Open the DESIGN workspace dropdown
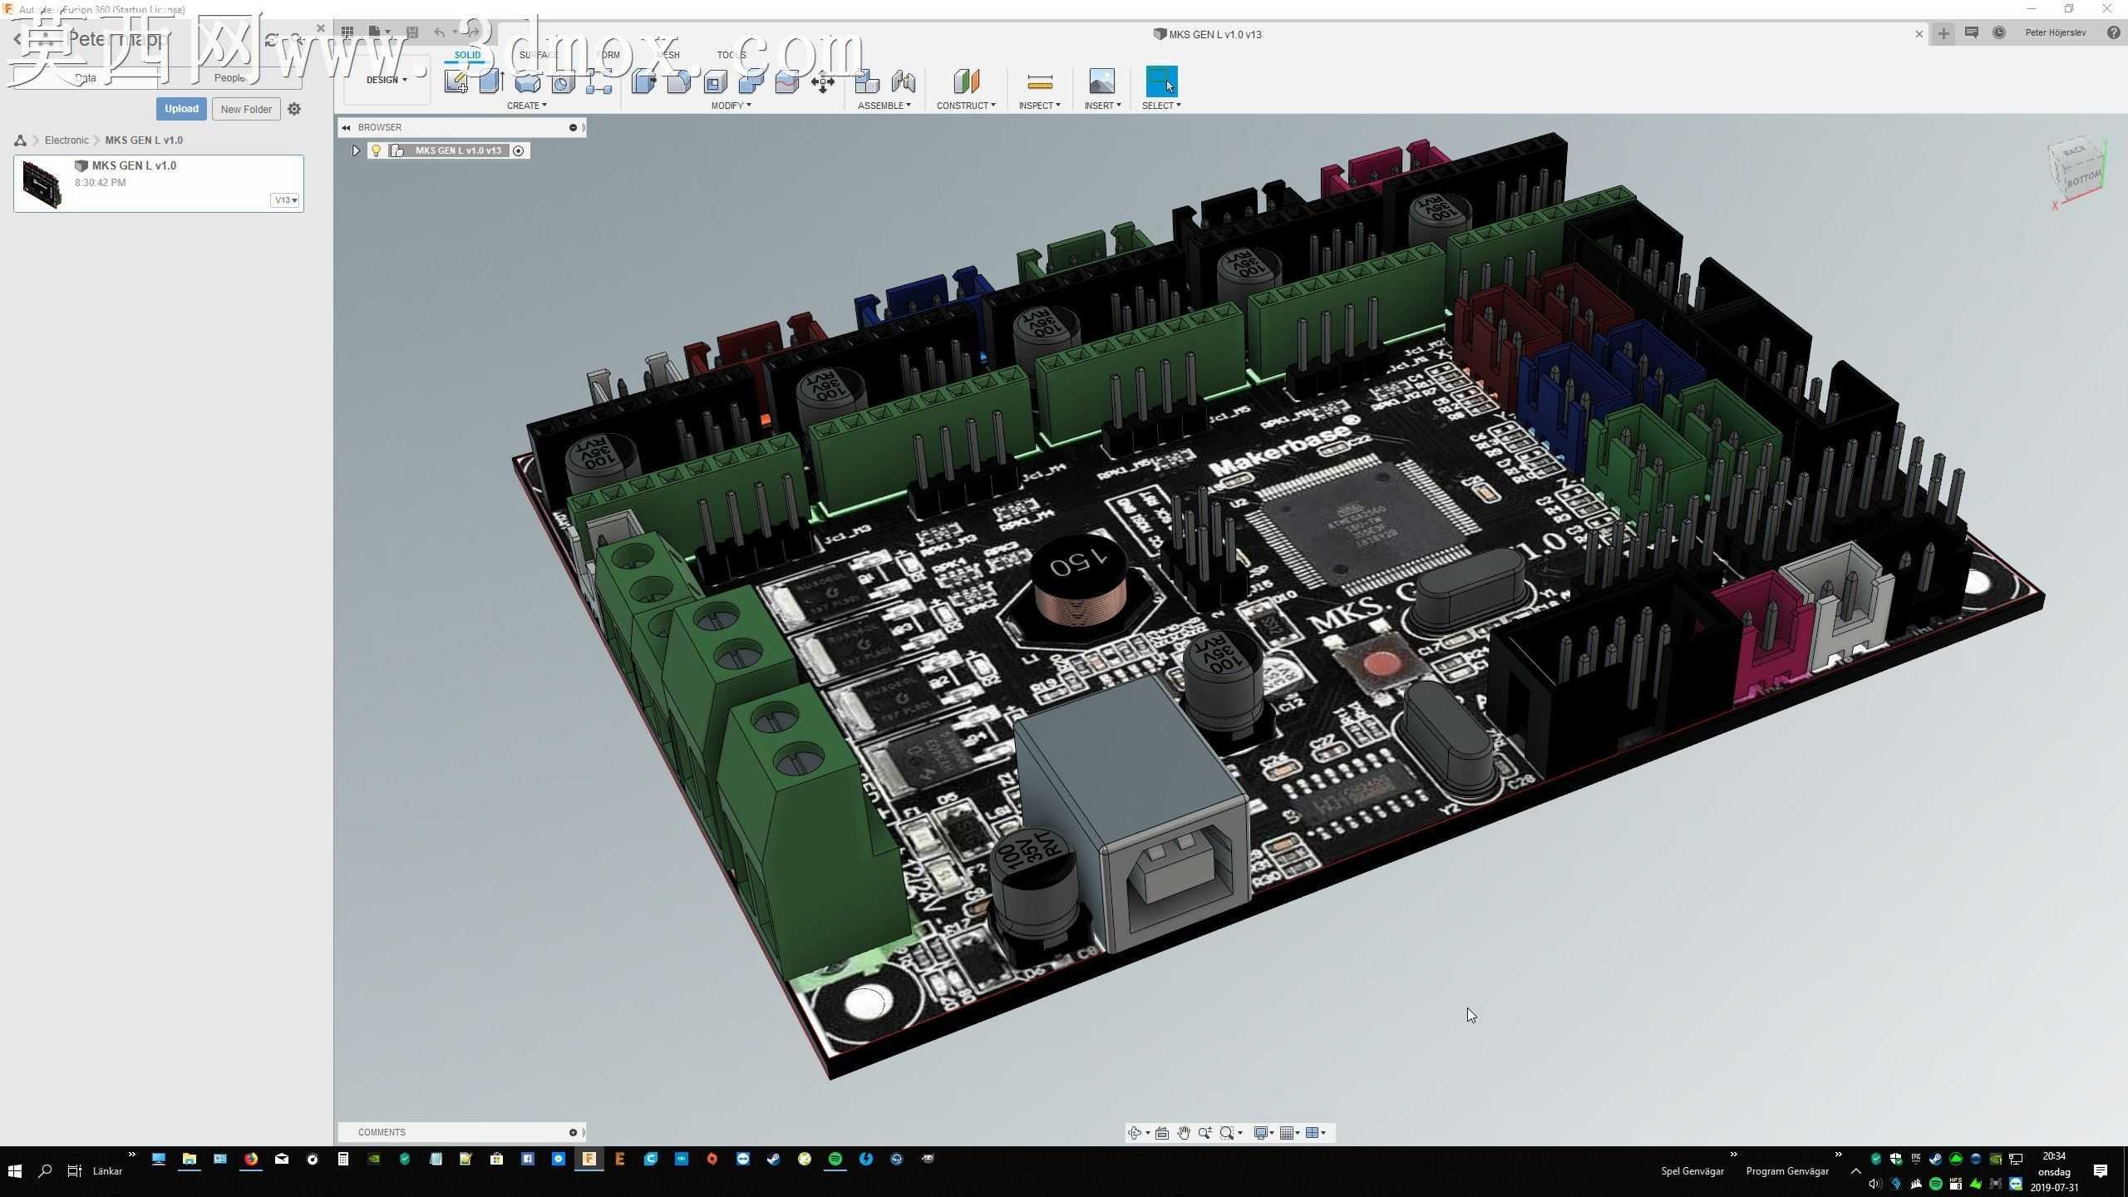This screenshot has width=2128, height=1197. (387, 80)
